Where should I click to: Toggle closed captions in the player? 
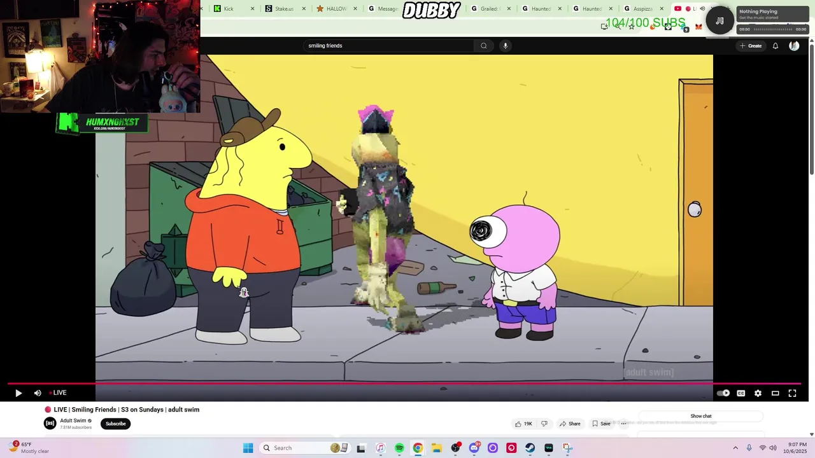pyautogui.click(x=741, y=393)
